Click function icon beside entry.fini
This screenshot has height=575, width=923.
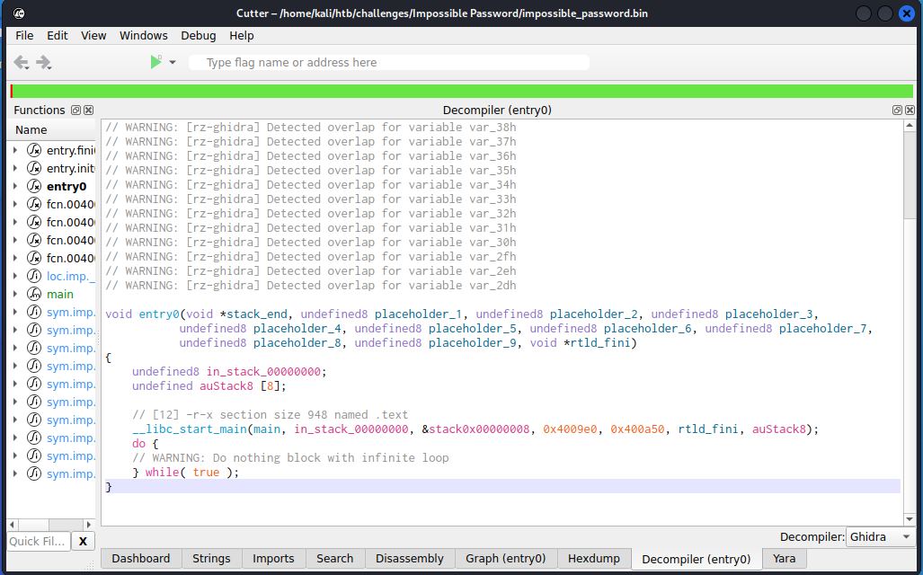pos(34,150)
